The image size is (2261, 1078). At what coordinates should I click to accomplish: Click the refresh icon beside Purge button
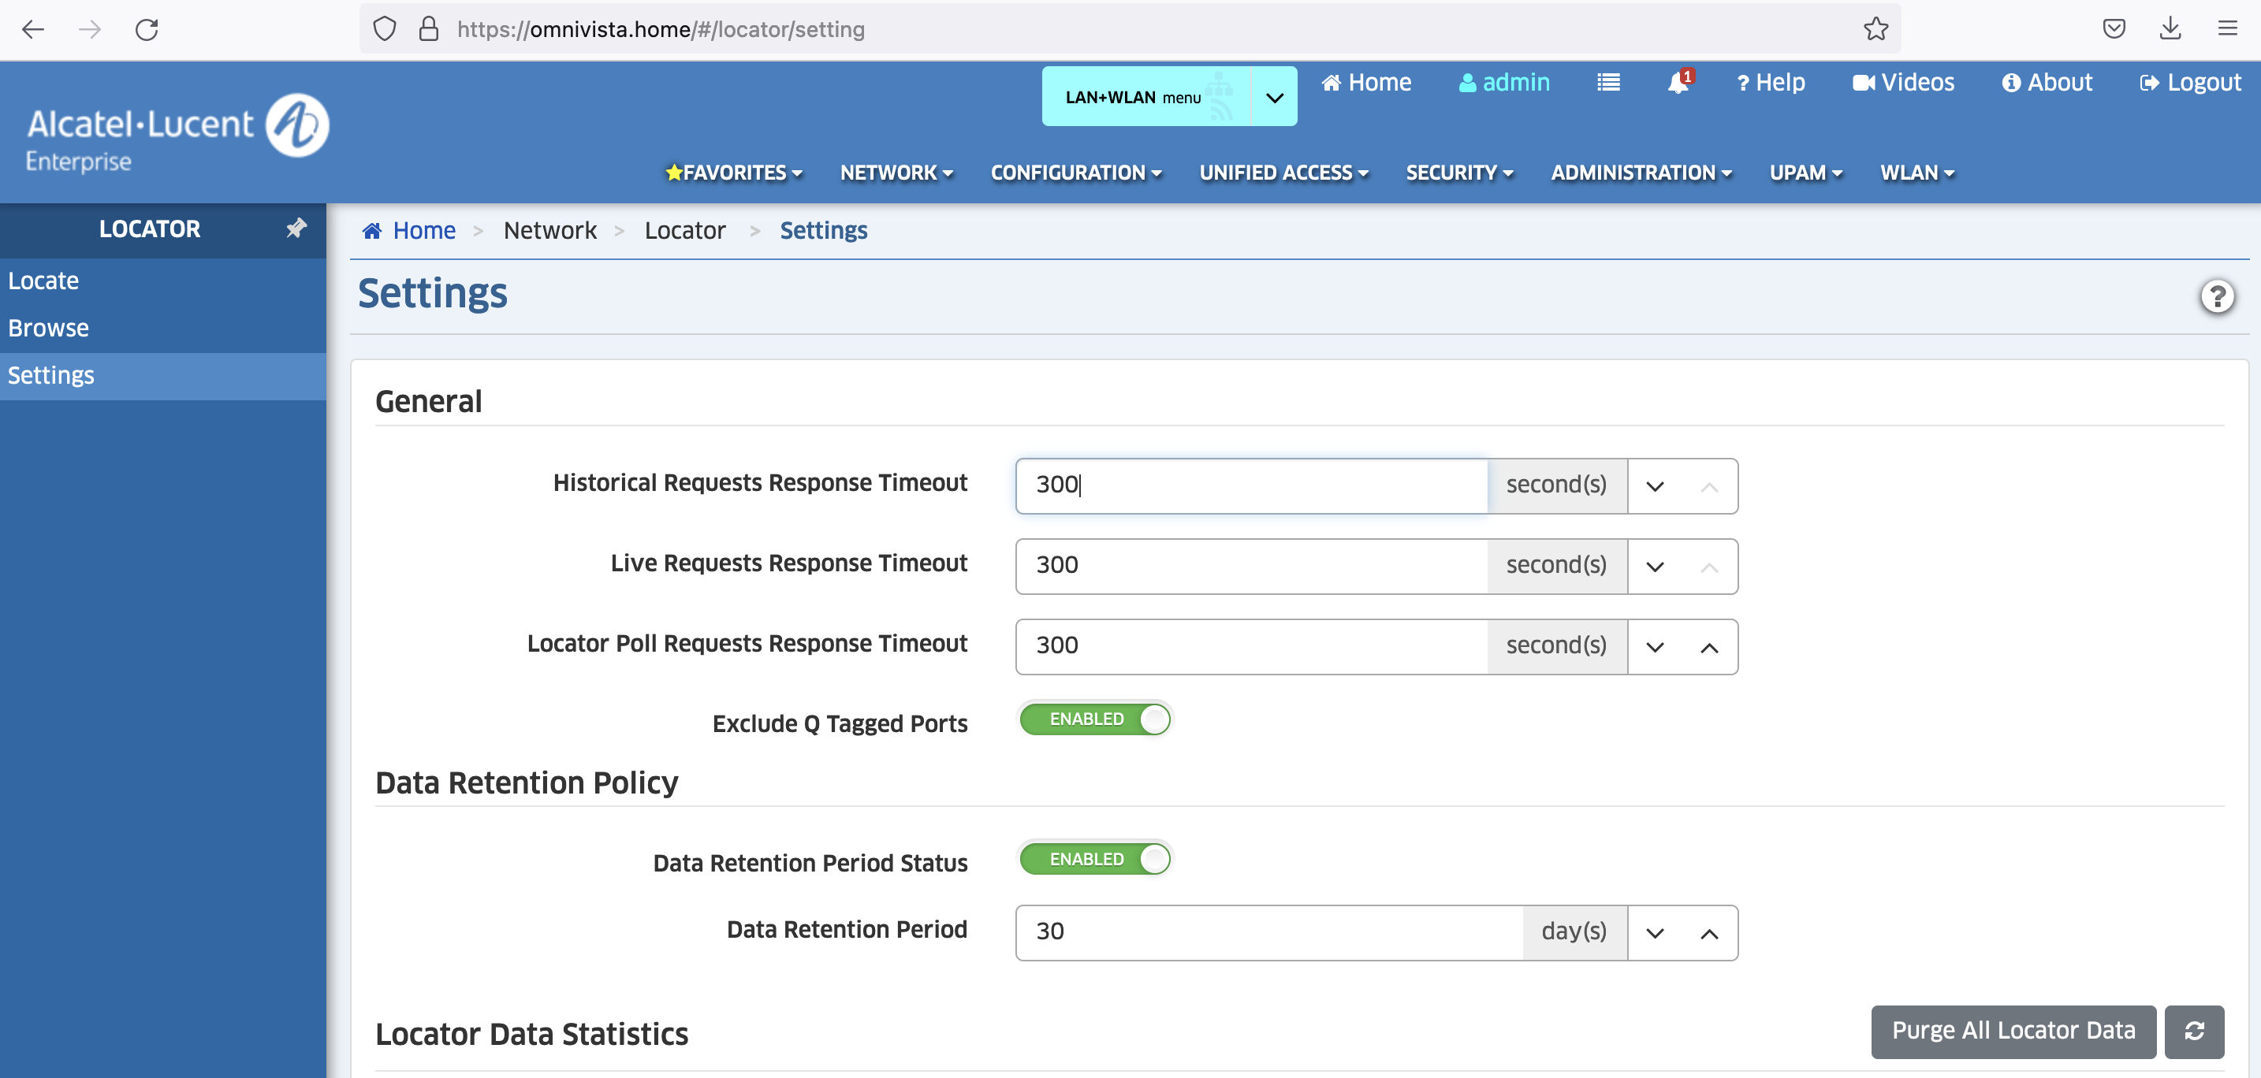pos(2193,1031)
